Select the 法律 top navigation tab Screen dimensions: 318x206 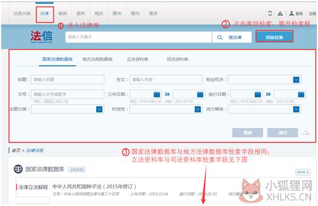coord(44,13)
